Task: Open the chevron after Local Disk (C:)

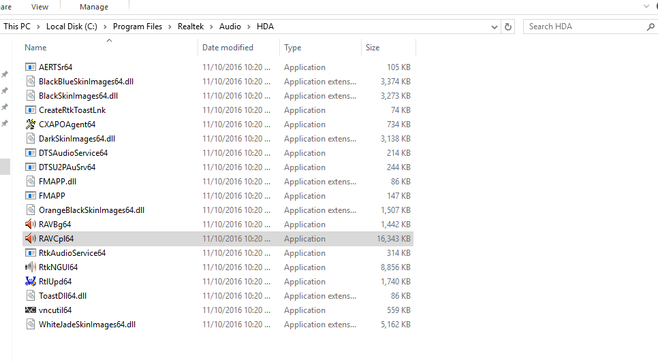Action: tap(105, 27)
